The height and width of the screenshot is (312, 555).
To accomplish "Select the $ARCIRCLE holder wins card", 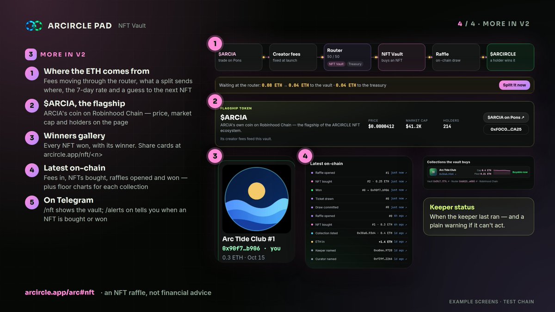I will click(x=511, y=57).
